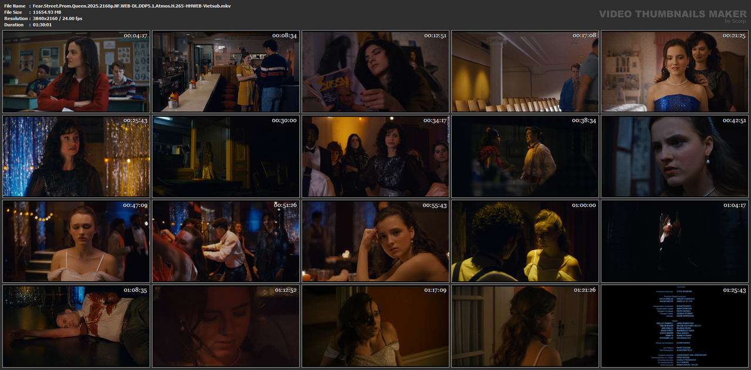The height and width of the screenshot is (370, 751).
Task: Click the File Name label
Action: [15, 5]
